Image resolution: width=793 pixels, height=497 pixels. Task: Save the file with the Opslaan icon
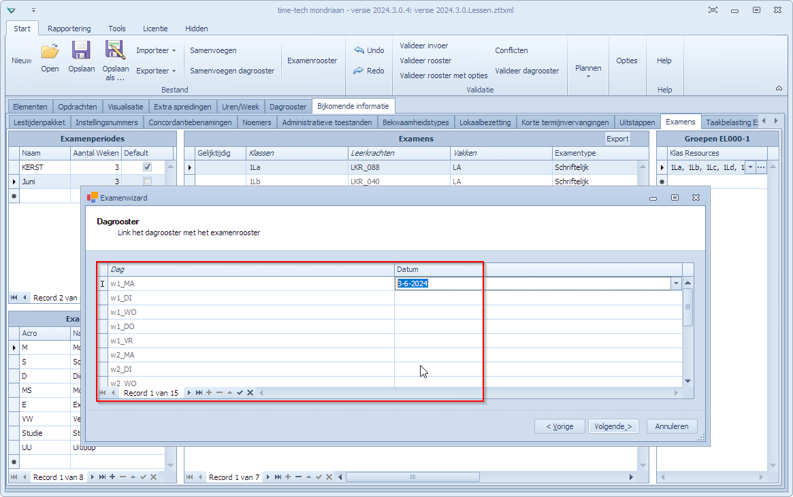pyautogui.click(x=81, y=56)
